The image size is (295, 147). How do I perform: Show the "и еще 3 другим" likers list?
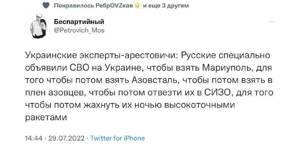166,6
